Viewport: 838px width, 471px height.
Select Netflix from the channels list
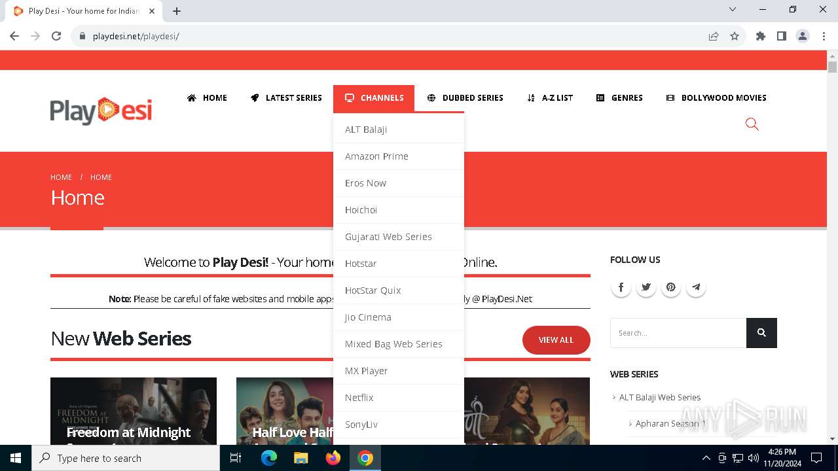tap(399, 398)
